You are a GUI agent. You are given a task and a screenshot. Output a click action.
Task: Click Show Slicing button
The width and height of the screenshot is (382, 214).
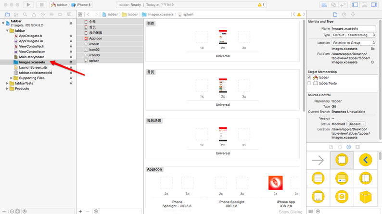point(291,212)
